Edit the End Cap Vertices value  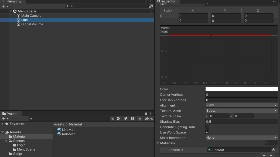point(241,100)
